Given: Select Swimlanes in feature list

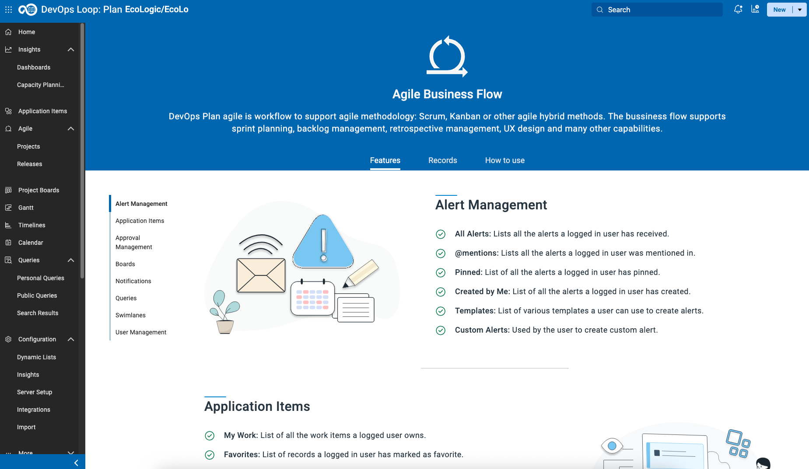Looking at the screenshot, I should pos(130,315).
